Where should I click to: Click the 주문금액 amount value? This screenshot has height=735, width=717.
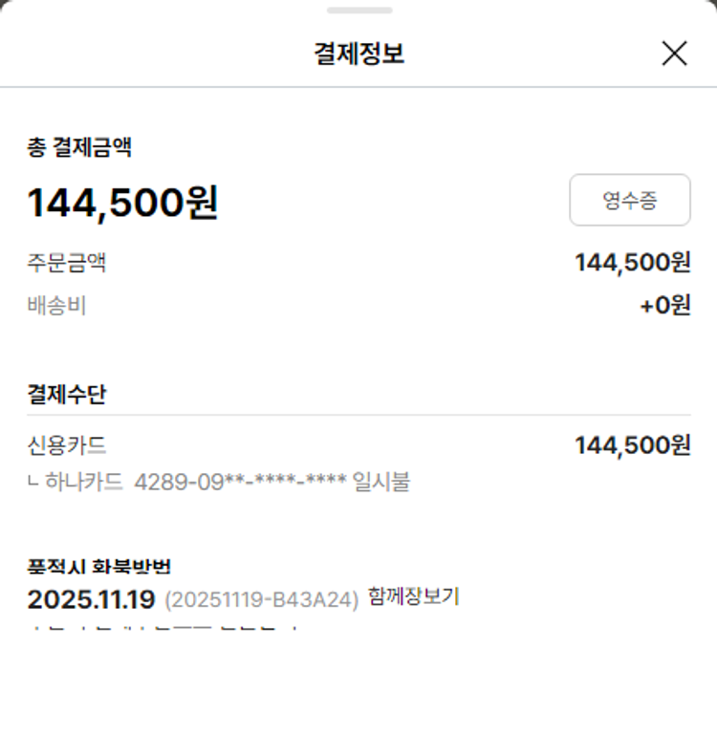click(632, 263)
